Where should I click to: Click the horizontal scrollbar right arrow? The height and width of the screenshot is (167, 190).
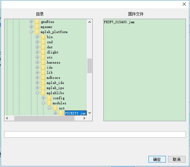84,118
